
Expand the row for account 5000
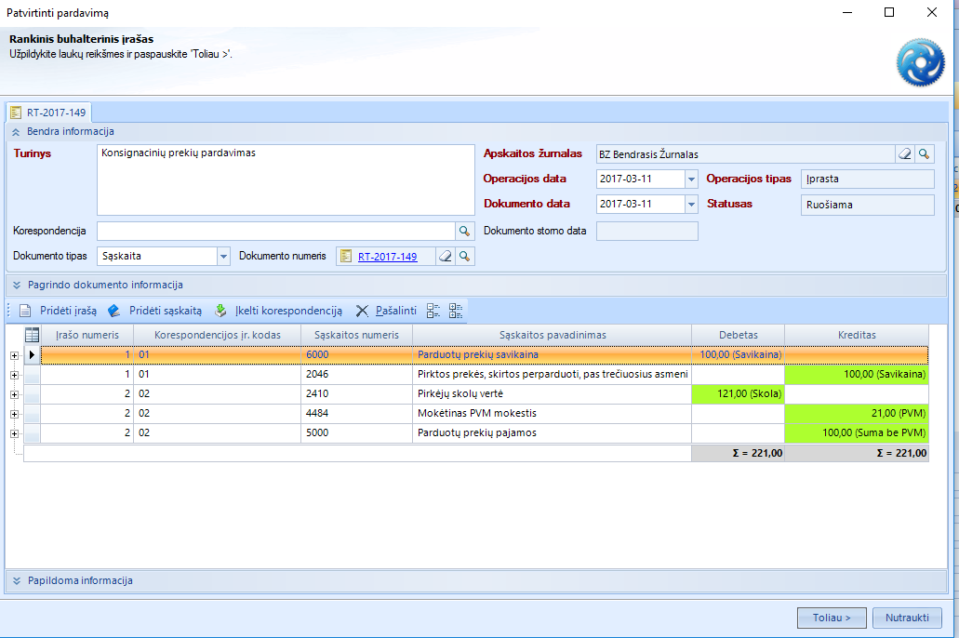(14, 433)
